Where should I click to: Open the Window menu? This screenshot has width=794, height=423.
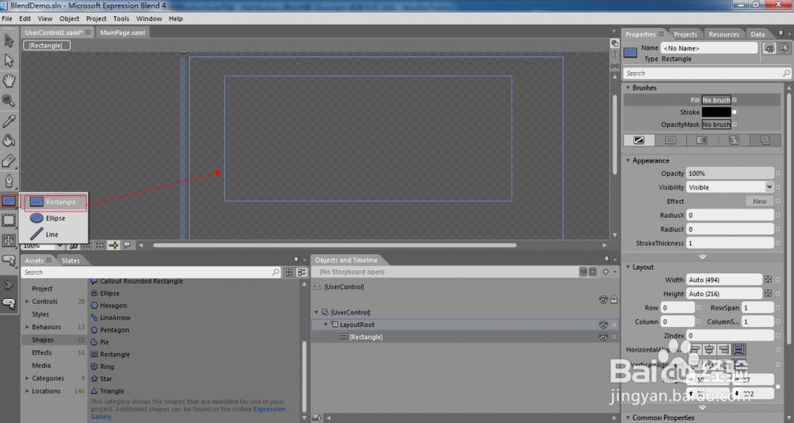click(x=149, y=19)
